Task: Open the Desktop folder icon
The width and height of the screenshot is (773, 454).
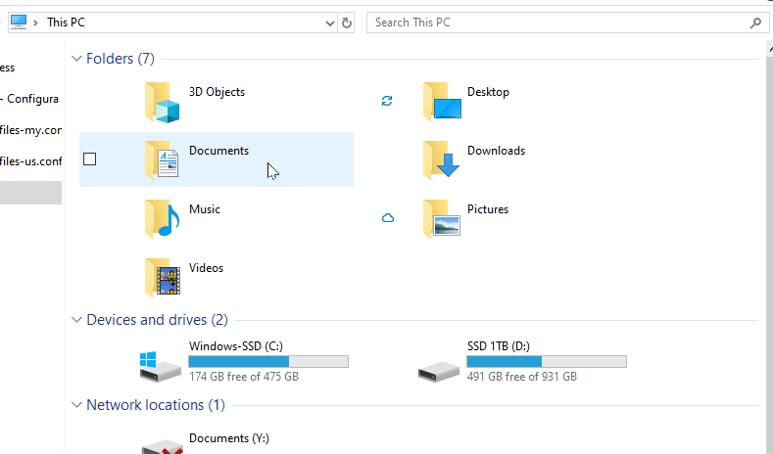Action: pos(442,102)
